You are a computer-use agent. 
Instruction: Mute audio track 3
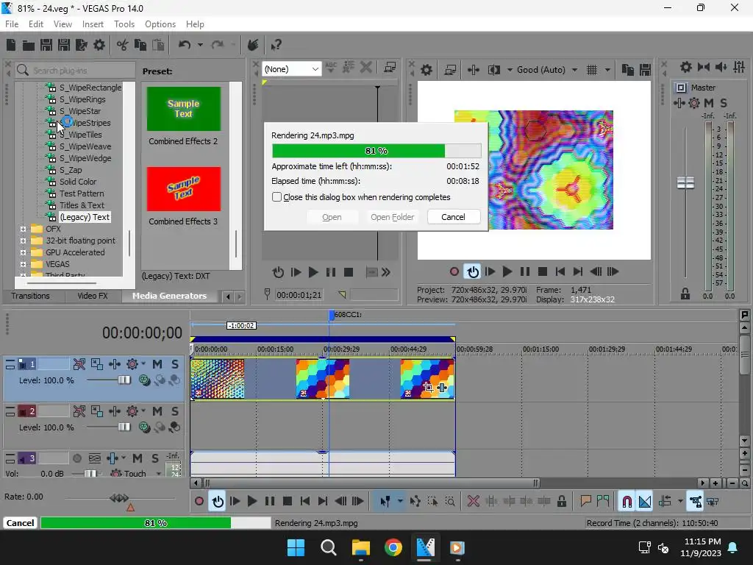[x=138, y=458]
